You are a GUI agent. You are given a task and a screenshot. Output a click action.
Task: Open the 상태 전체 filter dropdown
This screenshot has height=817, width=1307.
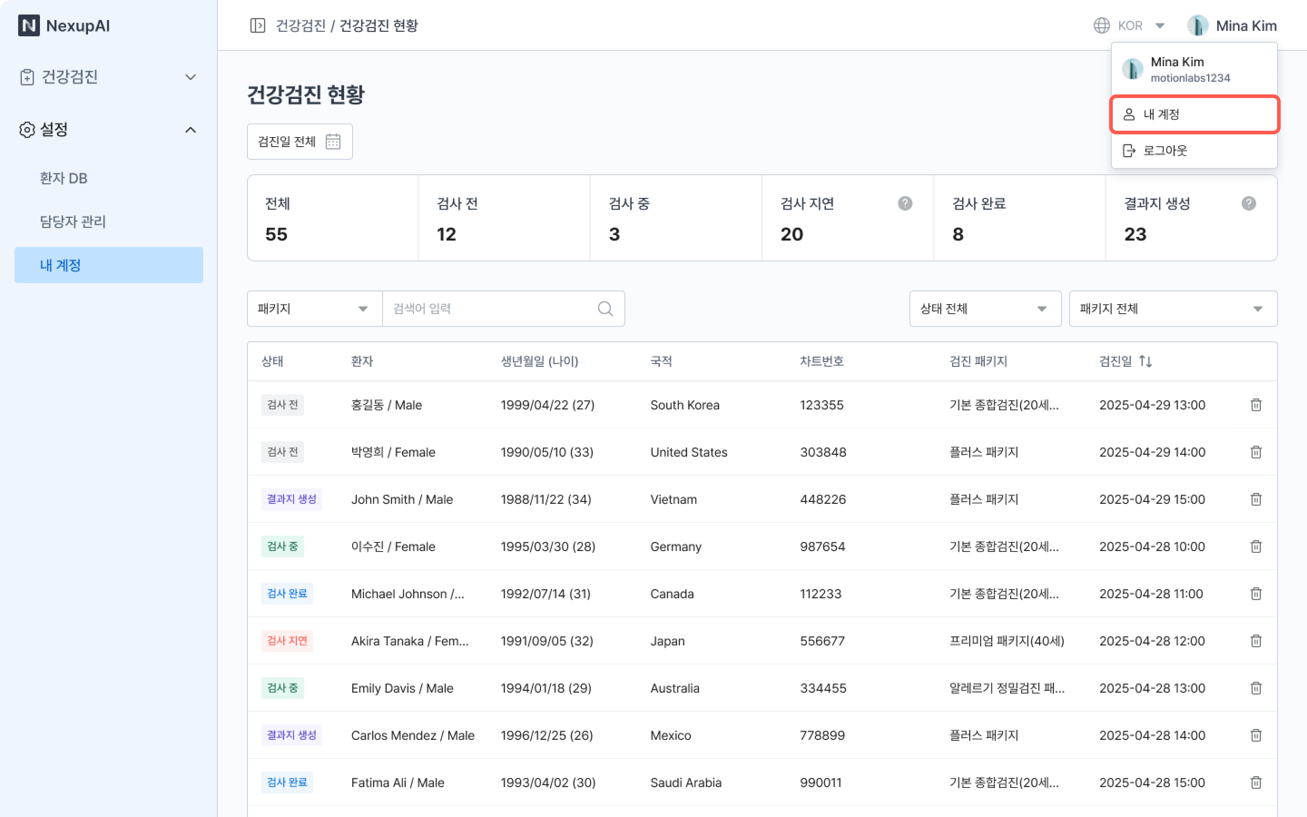pyautogui.click(x=985, y=309)
